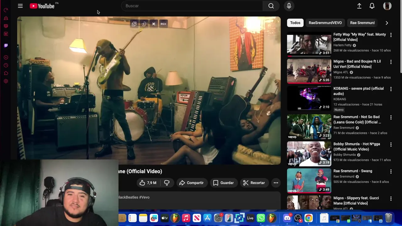Open the Migos Bad and Boujee thumbnail

coord(309,71)
